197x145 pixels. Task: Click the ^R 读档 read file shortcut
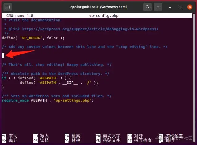pos(41,140)
